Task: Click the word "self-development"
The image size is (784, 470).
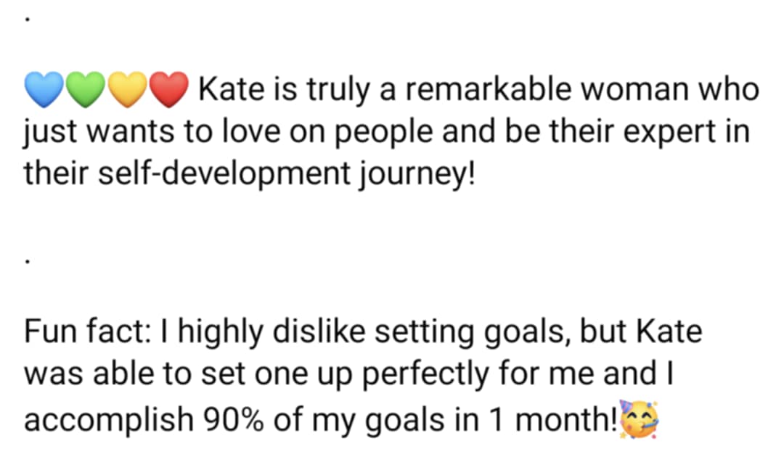Action: (224, 173)
